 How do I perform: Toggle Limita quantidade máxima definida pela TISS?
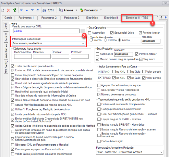click(13, 114)
